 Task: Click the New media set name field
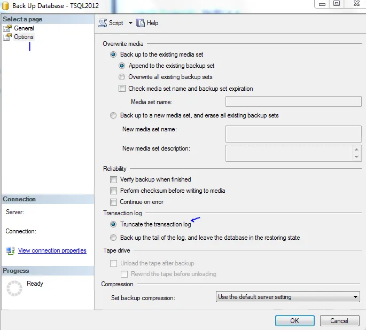pyautogui.click(x=293, y=134)
